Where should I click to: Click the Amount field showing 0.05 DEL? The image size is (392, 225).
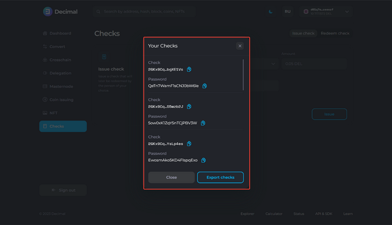(314, 64)
